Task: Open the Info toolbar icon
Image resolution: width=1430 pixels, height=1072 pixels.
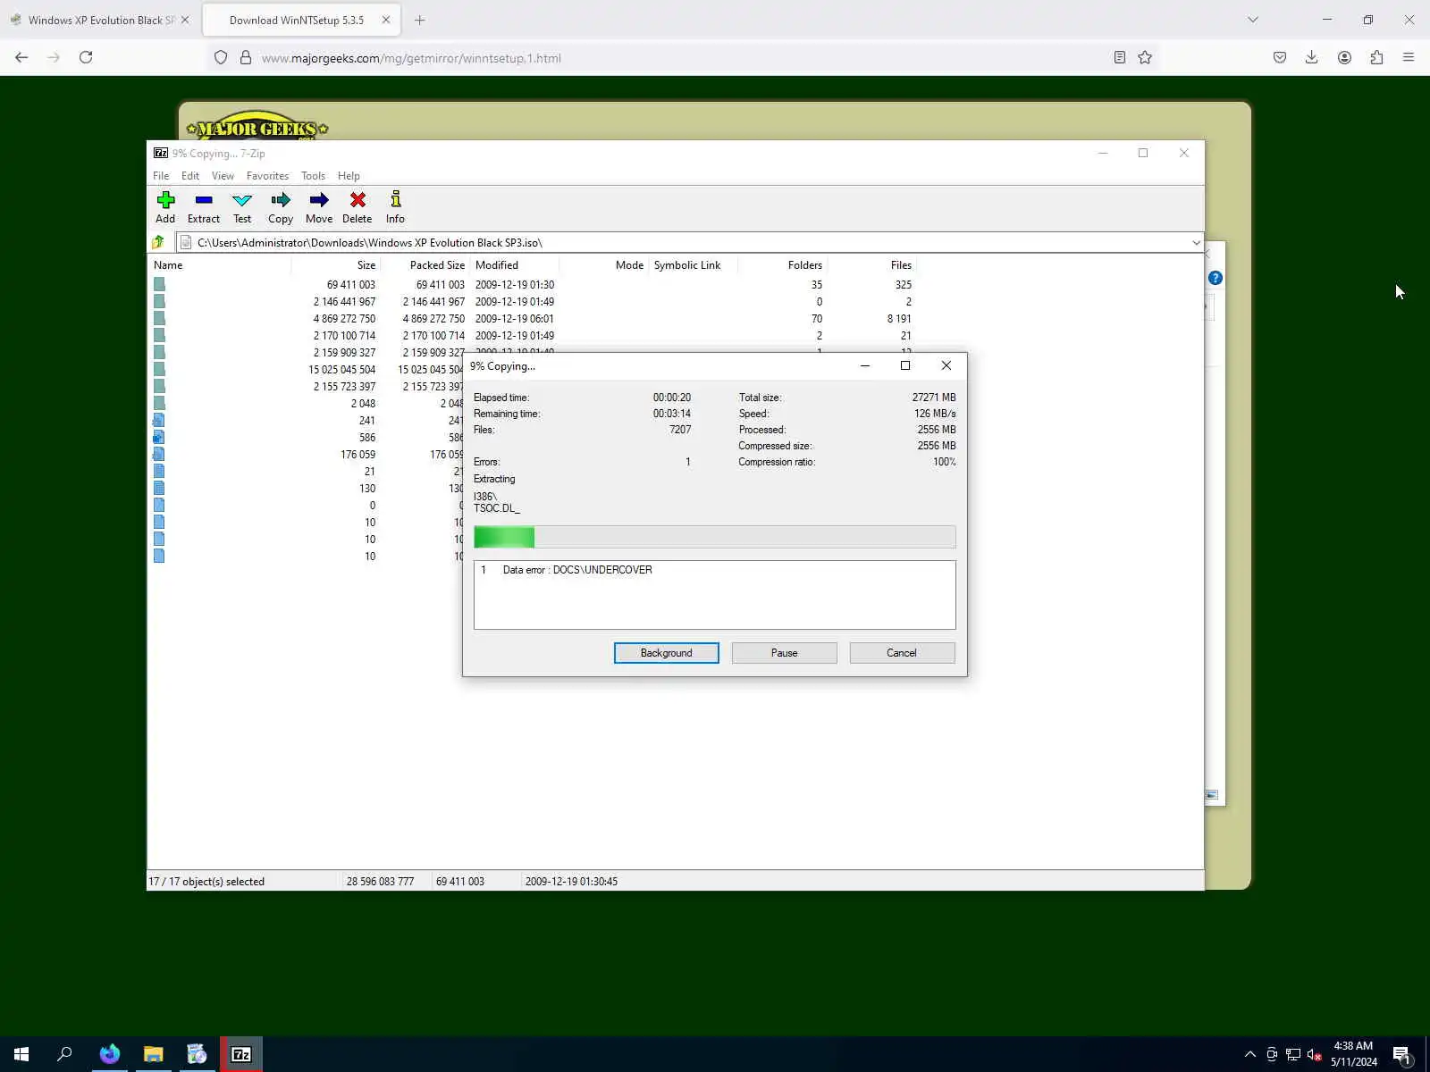Action: pyautogui.click(x=395, y=207)
